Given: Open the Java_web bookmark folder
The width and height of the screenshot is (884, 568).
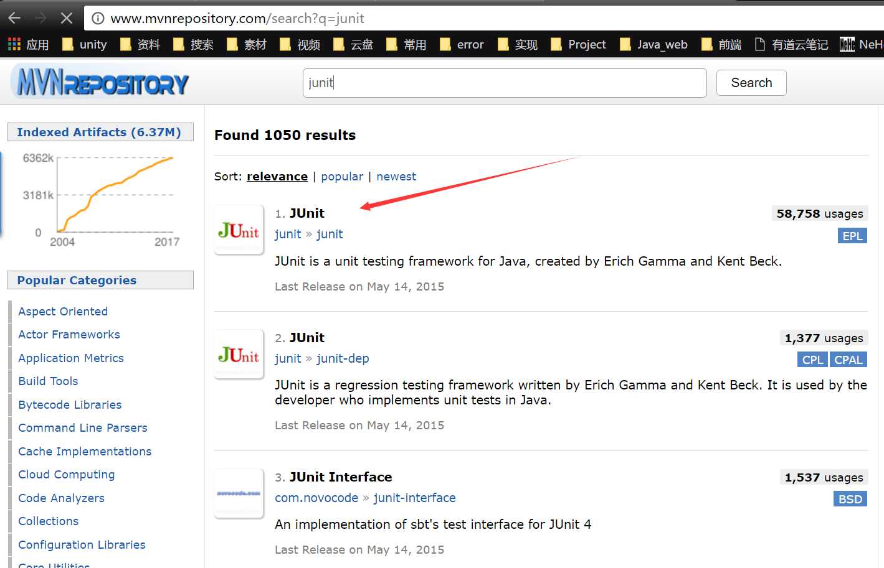Looking at the screenshot, I should pos(653,44).
